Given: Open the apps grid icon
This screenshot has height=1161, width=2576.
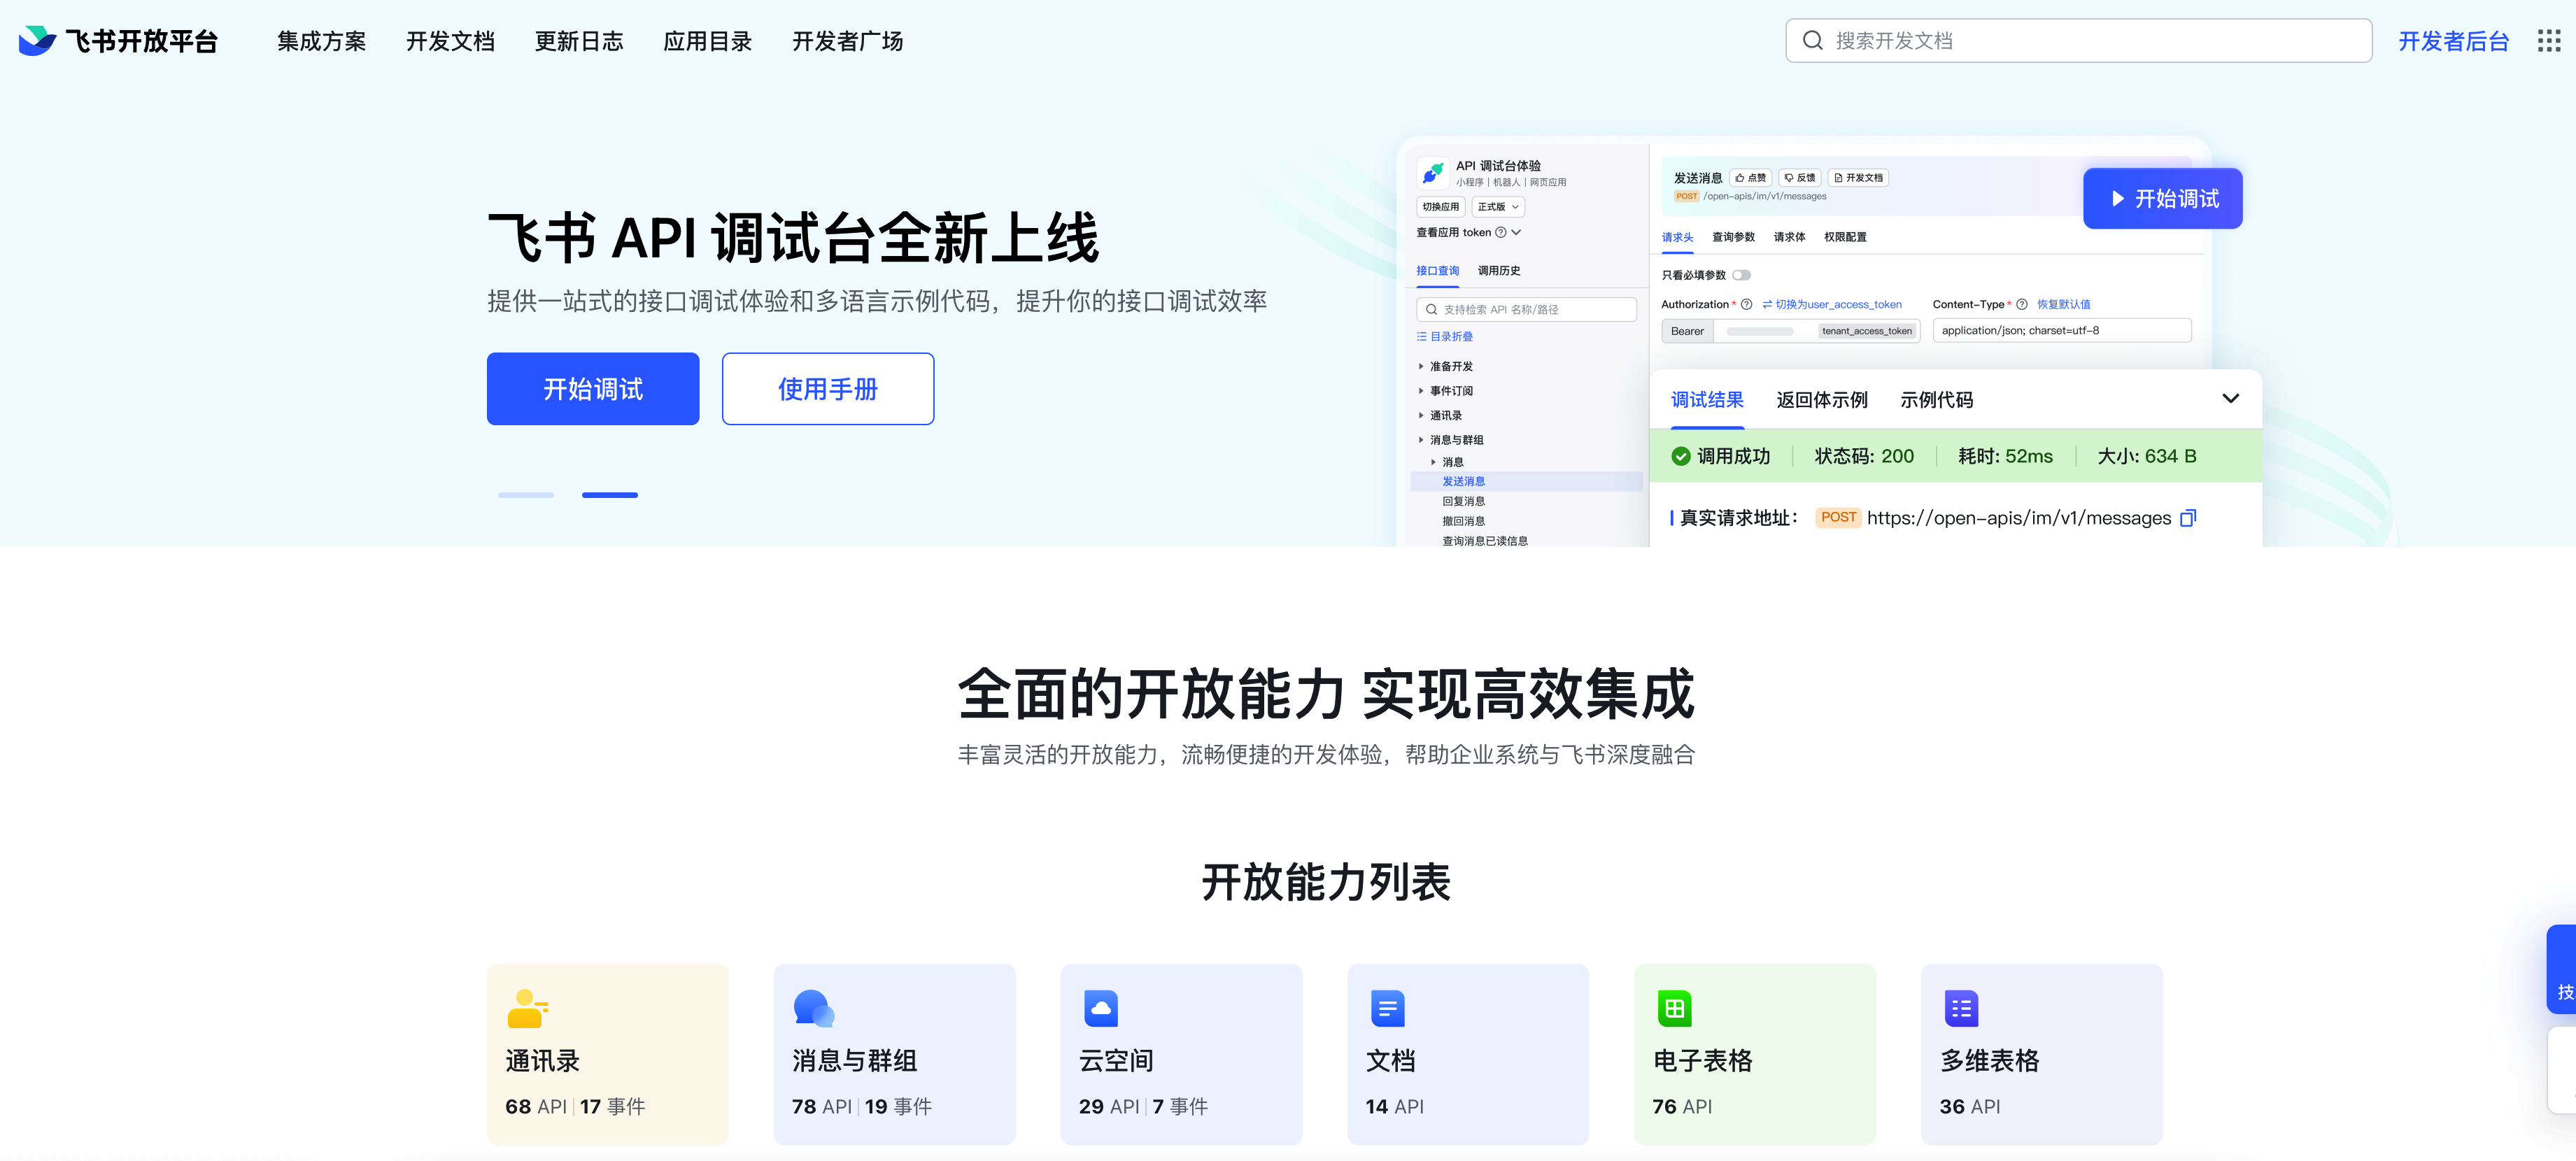Looking at the screenshot, I should [2548, 41].
